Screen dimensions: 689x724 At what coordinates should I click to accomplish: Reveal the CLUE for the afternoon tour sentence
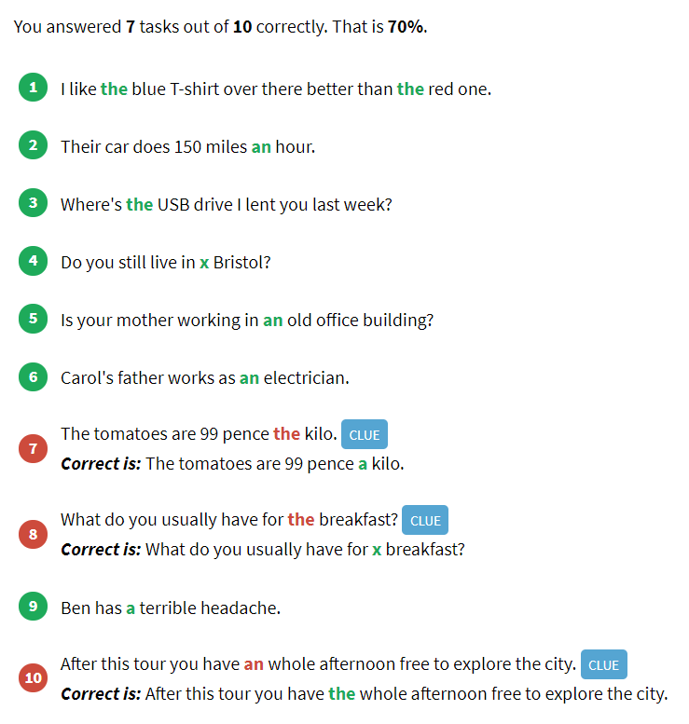click(x=603, y=665)
